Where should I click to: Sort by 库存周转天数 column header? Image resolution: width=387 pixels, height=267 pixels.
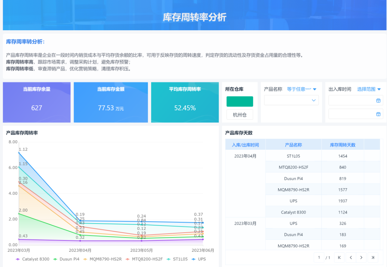tap(343, 145)
